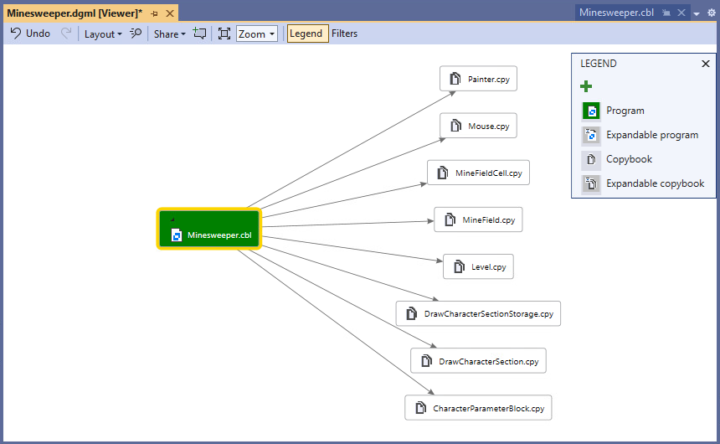The width and height of the screenshot is (720, 444).
Task: Click the Redo arrow icon
Action: coord(66,34)
